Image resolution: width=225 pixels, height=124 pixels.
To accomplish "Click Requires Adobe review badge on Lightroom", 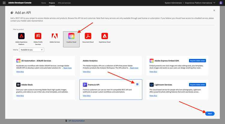I will pyautogui.click(x=197, y=85).
